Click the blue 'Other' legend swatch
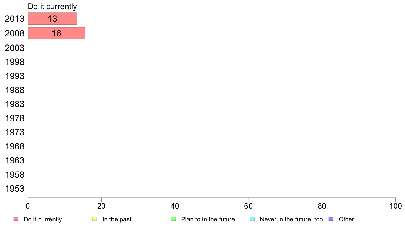The width and height of the screenshot is (405, 250). point(331,219)
